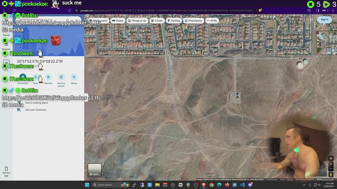Image resolution: width=337 pixels, height=189 pixels.
Task: Open the Nearby search icon
Action: (x=48, y=77)
